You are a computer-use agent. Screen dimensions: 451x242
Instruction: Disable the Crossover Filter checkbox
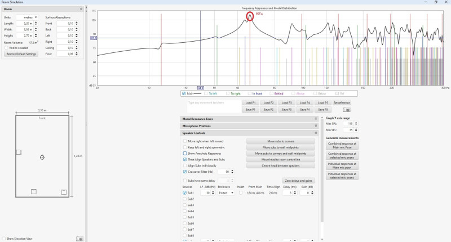pos(185,172)
